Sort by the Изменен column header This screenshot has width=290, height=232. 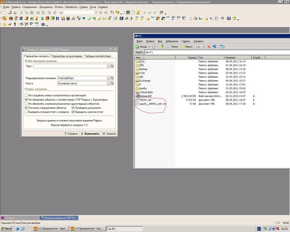(238, 58)
